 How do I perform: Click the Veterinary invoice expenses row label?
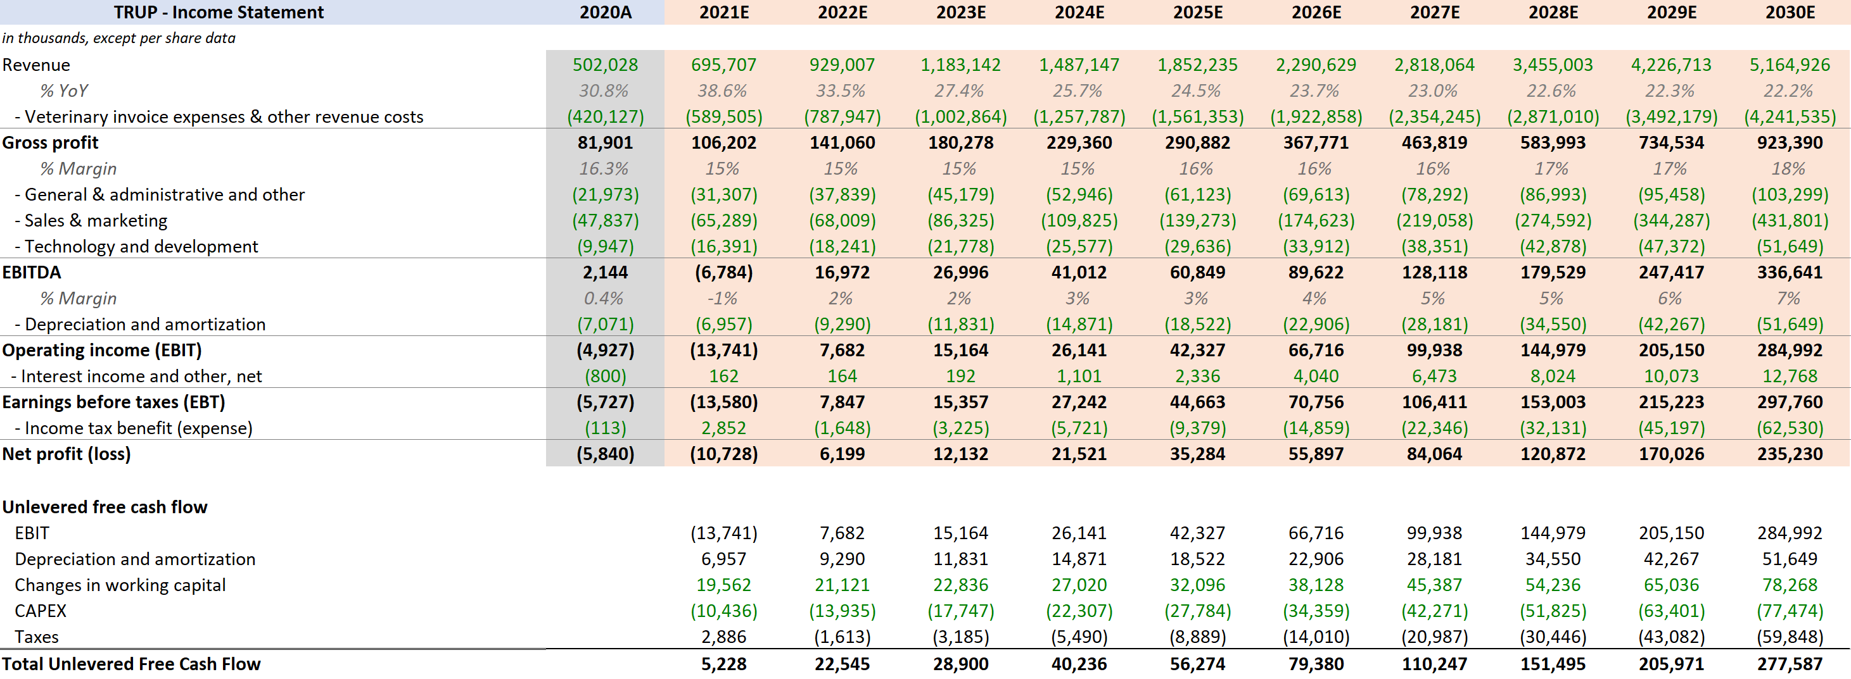coord(219,116)
